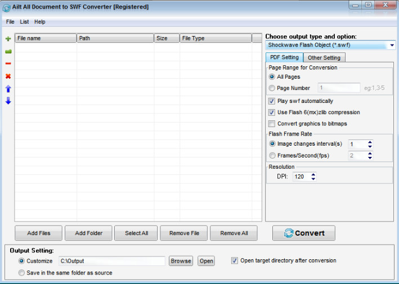Select Save in same folder as source
The image size is (399, 284).
[21, 273]
